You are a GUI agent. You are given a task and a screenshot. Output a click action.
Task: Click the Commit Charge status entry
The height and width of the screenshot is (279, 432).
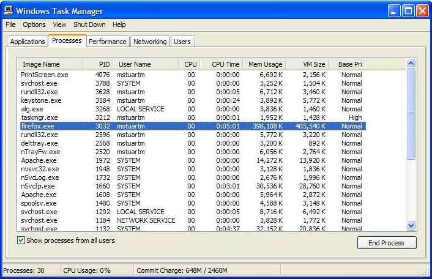pyautogui.click(x=182, y=270)
